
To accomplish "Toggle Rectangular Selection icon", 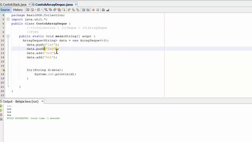I will click(63, 10).
